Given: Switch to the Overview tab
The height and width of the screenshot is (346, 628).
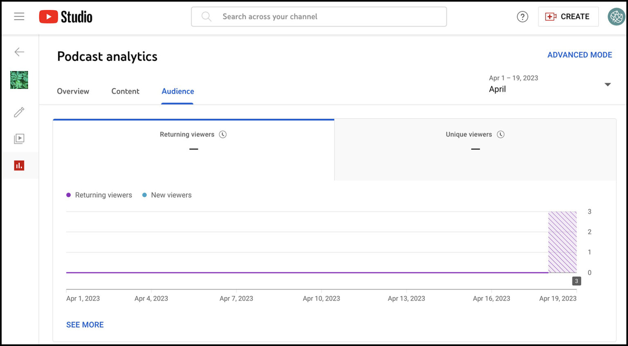Looking at the screenshot, I should pyautogui.click(x=73, y=91).
